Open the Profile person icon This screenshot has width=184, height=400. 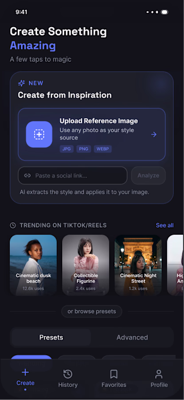[159, 374]
